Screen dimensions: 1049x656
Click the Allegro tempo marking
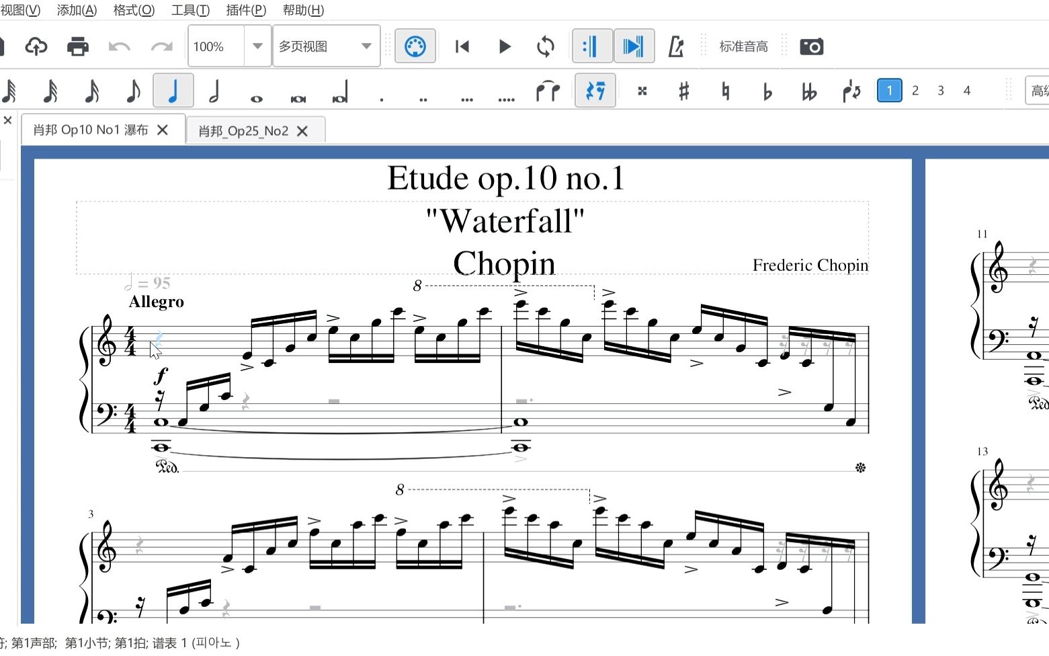coord(156,302)
